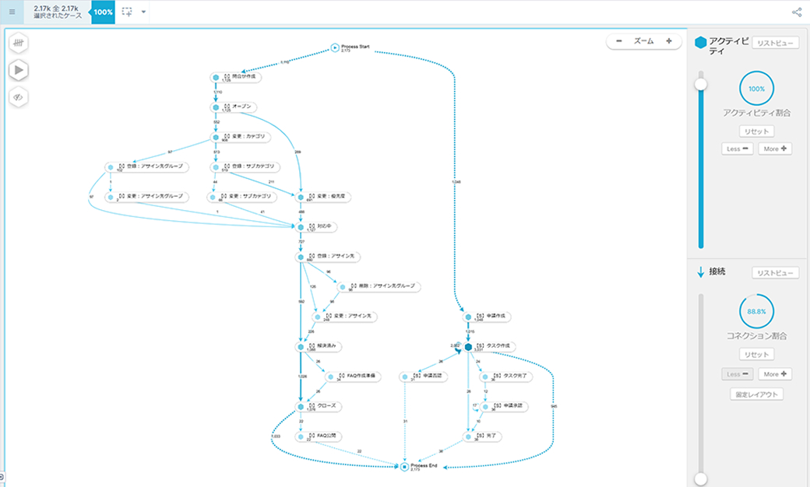Click More button in connections panel
Viewport: 810px width, 487px height.
(x=775, y=374)
